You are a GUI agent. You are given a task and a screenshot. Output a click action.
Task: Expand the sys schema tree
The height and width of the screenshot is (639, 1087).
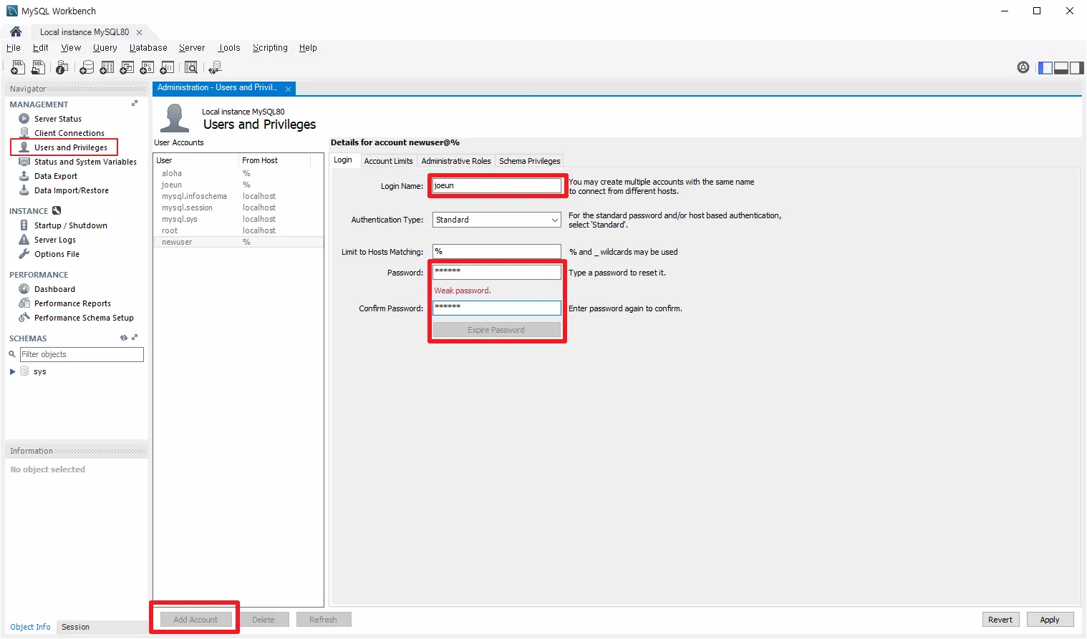point(12,371)
